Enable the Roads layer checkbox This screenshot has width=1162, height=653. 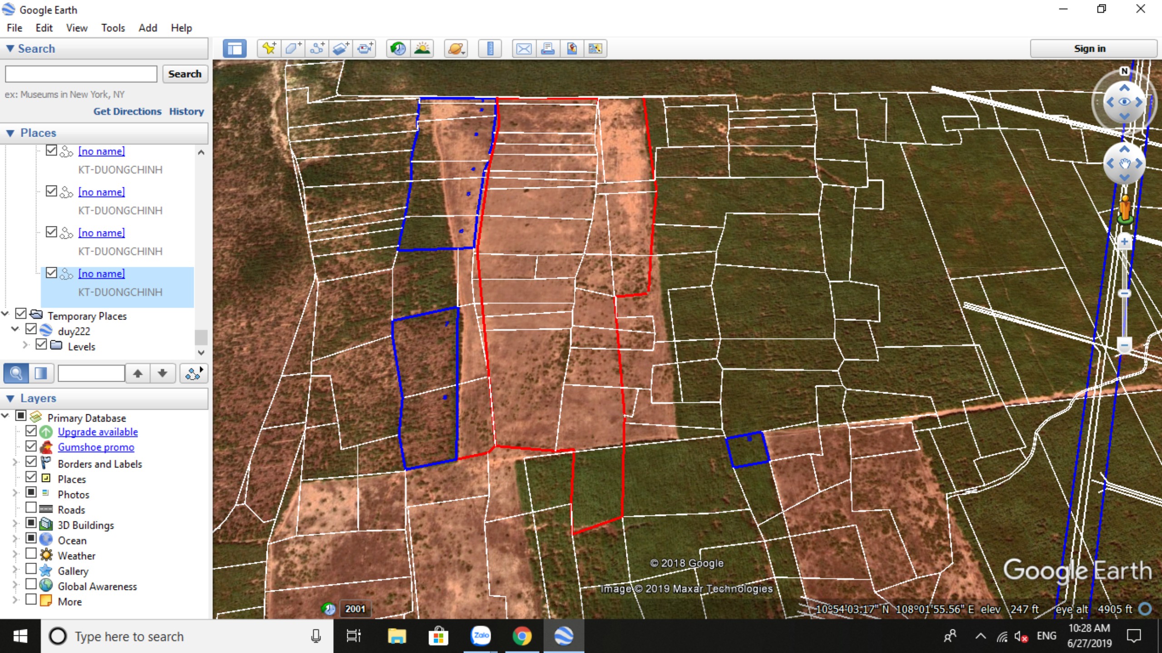31,508
